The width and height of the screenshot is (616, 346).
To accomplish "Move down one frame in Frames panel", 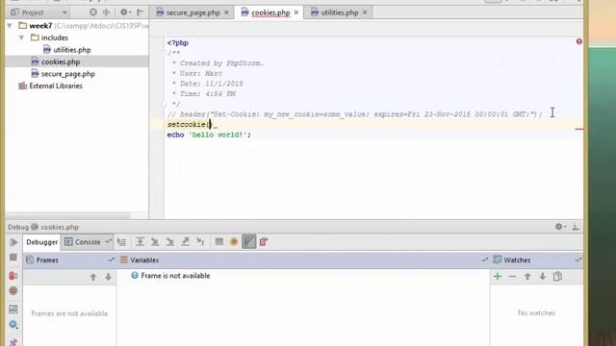I will (108, 277).
